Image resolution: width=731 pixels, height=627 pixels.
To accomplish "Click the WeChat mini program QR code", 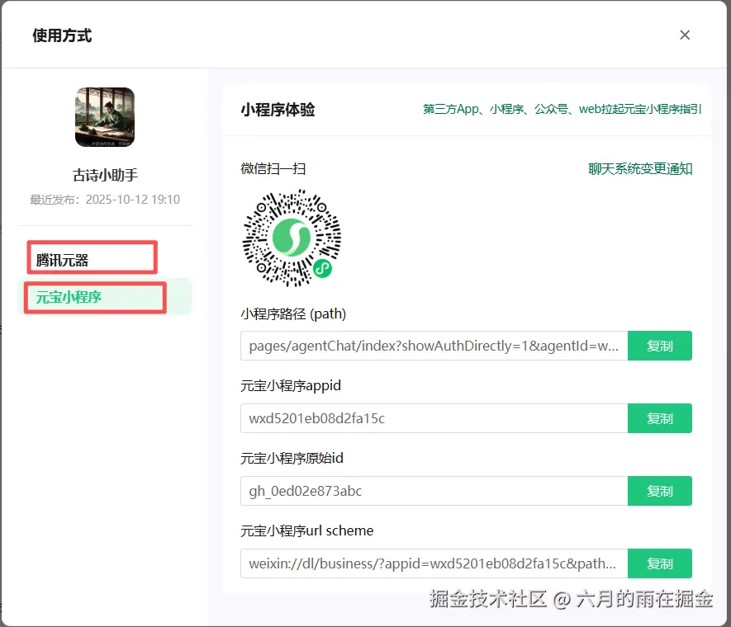I will coord(292,238).
